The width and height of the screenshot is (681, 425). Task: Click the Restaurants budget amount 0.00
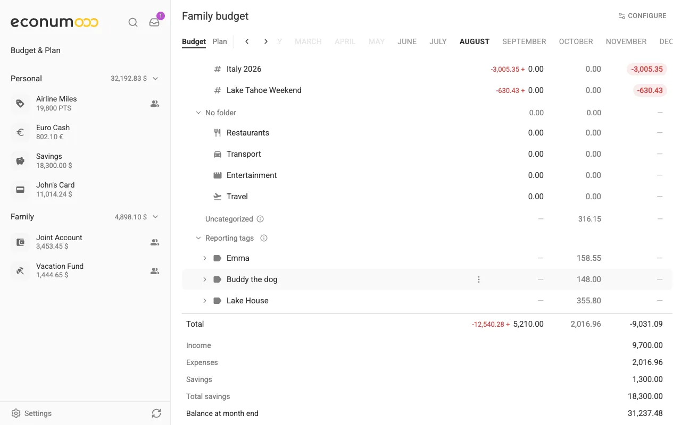[536, 133]
